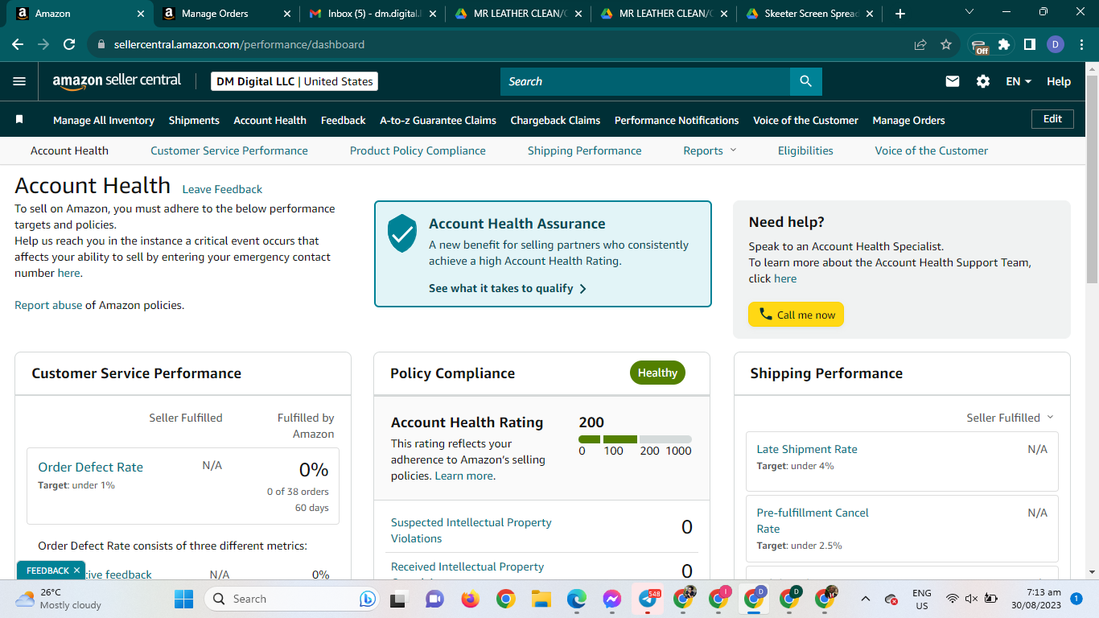
Task: Open Chrome's tab search chevron
Action: click(969, 12)
